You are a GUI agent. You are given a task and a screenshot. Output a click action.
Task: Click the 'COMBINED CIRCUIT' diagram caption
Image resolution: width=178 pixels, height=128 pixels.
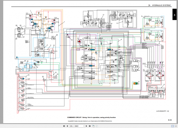91,117
